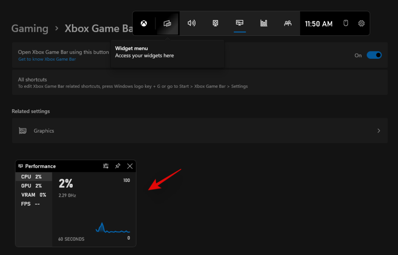Image resolution: width=398 pixels, height=255 pixels.
Task: Click the All shortcuts row
Action: [x=200, y=82]
